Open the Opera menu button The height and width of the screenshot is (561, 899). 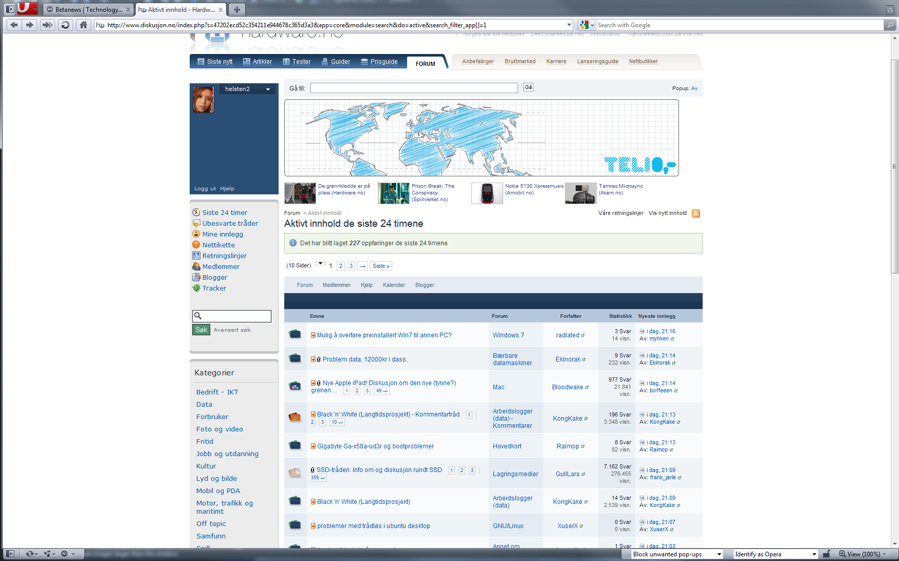click(27, 8)
